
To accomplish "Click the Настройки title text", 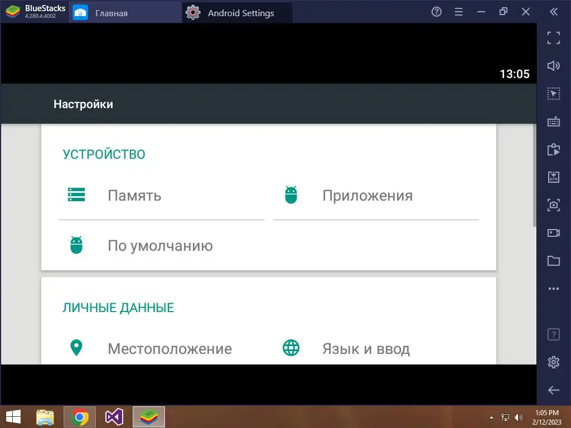I will pyautogui.click(x=84, y=104).
